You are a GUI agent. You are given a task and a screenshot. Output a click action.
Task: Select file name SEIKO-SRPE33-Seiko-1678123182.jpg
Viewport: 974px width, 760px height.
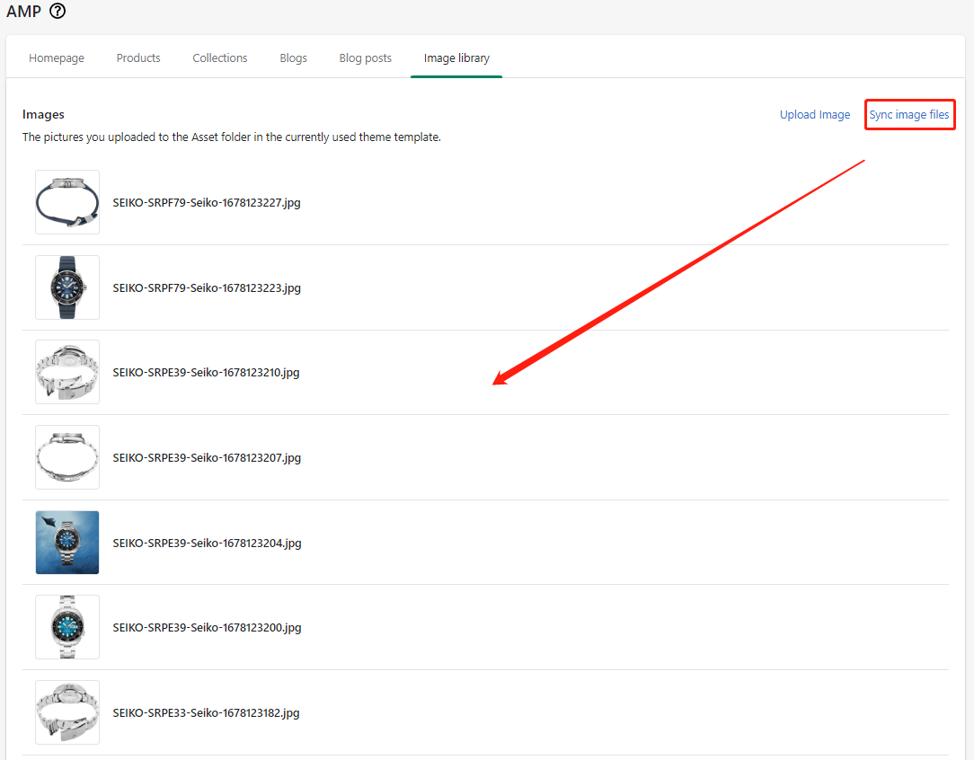coord(207,712)
